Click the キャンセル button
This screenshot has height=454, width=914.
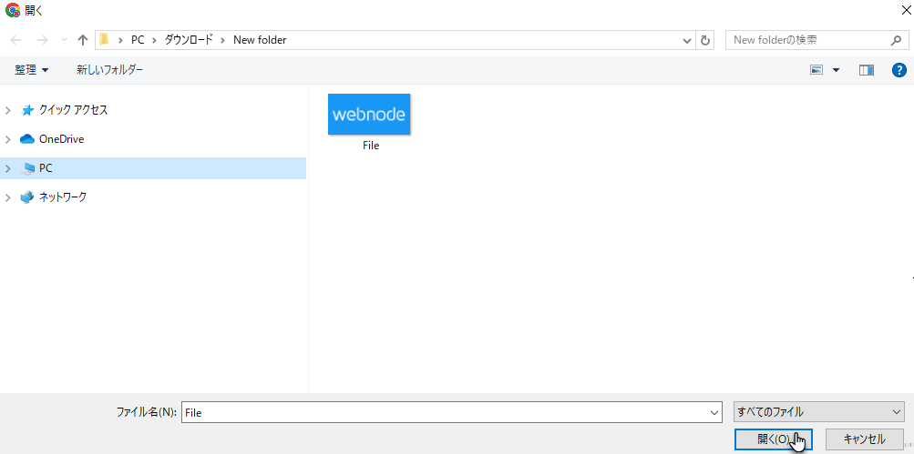[x=865, y=439]
